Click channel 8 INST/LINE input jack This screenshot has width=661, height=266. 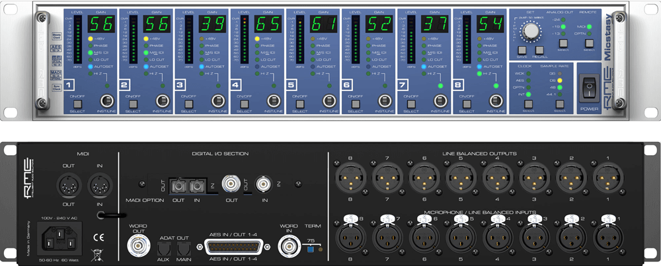tap(493, 102)
